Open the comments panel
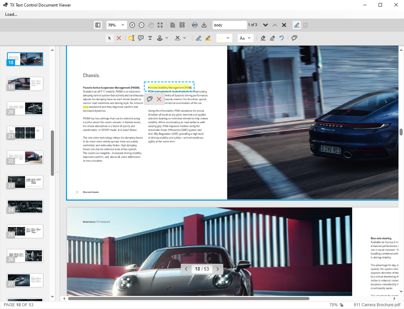This screenshot has width=404, height=309. 294,38
